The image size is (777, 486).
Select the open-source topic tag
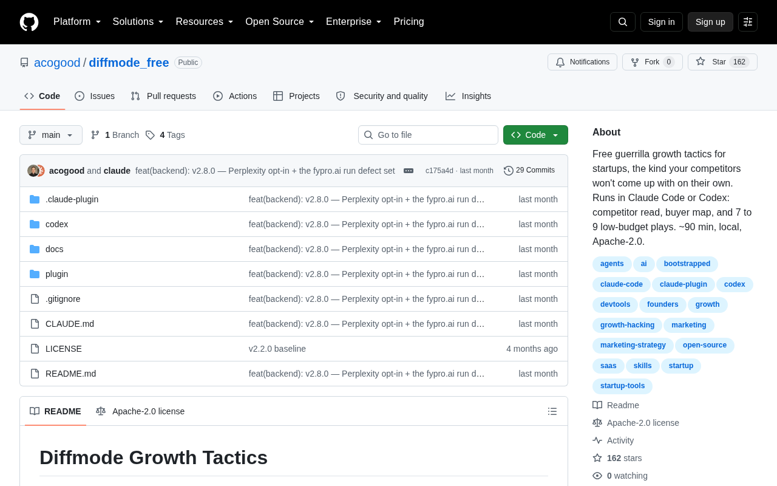(705, 345)
